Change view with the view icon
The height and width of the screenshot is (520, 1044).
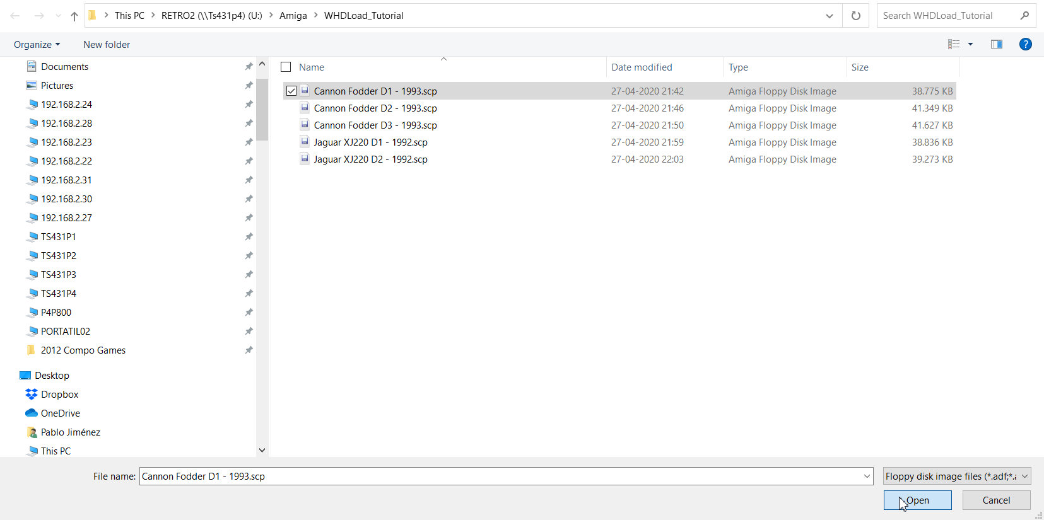click(x=954, y=44)
